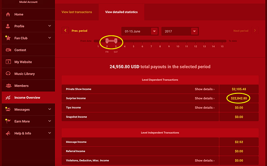267x166 pixels.
Task: Click day 7 on the date slider
Action: pyautogui.click(x=151, y=46)
